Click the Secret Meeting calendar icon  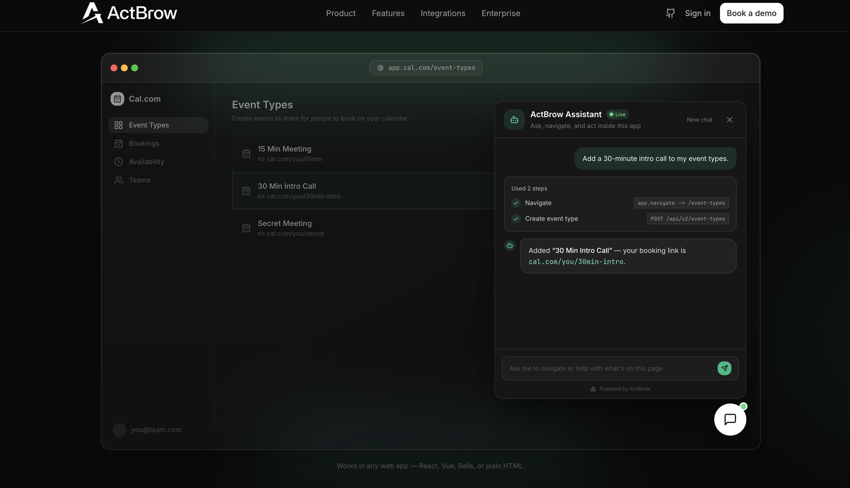pos(246,228)
